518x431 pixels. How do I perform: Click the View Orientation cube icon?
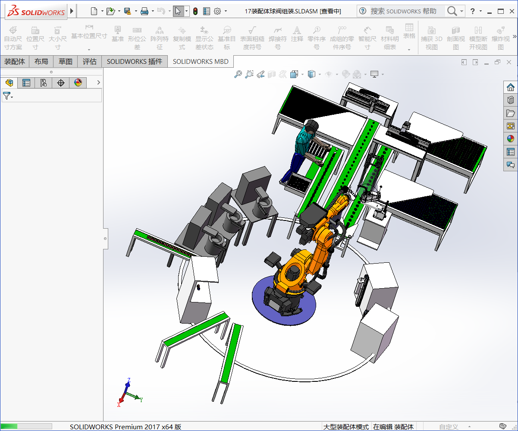[294, 74]
